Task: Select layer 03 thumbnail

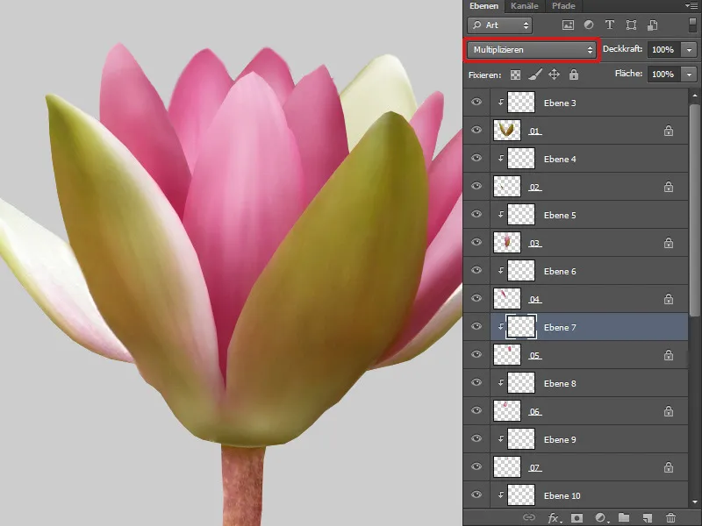Action: [x=507, y=243]
